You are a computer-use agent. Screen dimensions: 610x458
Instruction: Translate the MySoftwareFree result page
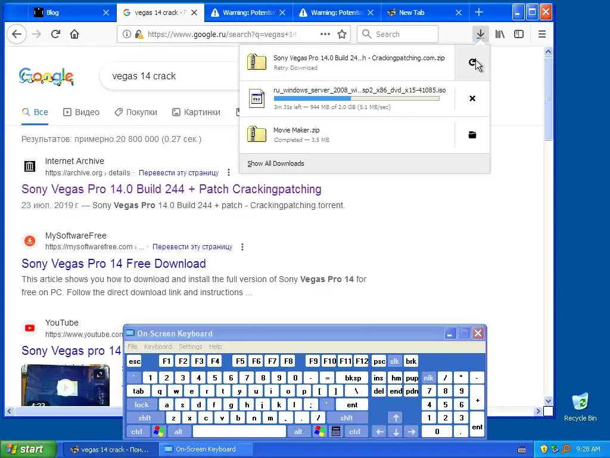point(192,247)
